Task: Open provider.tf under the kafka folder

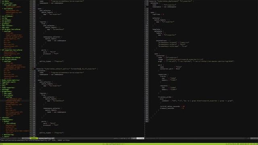Action: (x=11, y=129)
